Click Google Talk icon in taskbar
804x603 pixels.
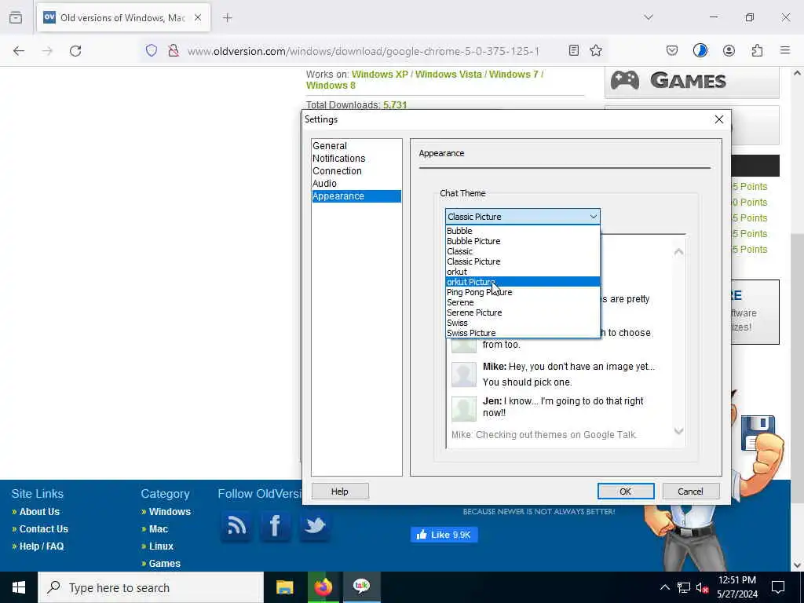point(361,586)
